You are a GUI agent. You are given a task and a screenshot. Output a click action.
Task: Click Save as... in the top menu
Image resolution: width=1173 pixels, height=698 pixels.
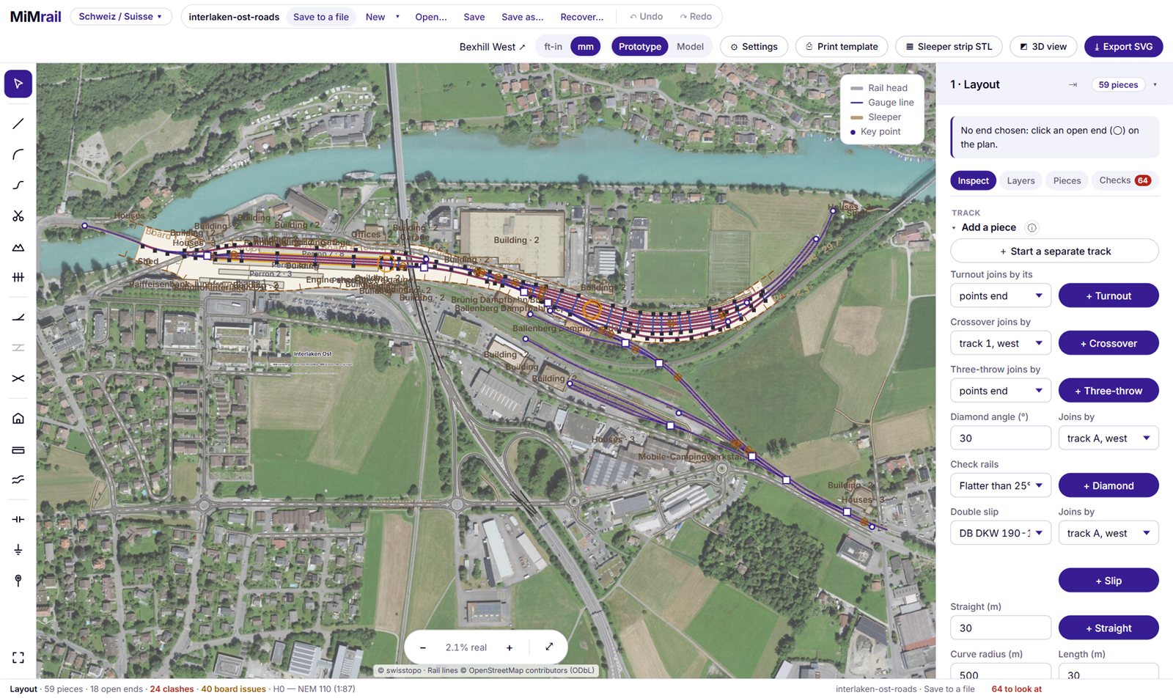[523, 17]
